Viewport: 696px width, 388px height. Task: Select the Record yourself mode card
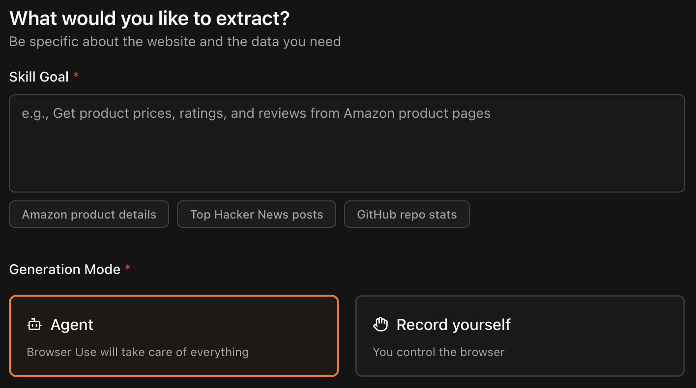point(520,336)
